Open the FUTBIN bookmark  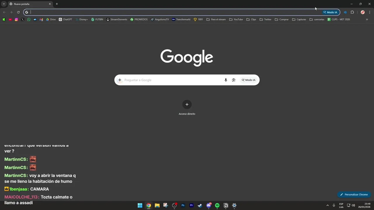tap(97, 20)
